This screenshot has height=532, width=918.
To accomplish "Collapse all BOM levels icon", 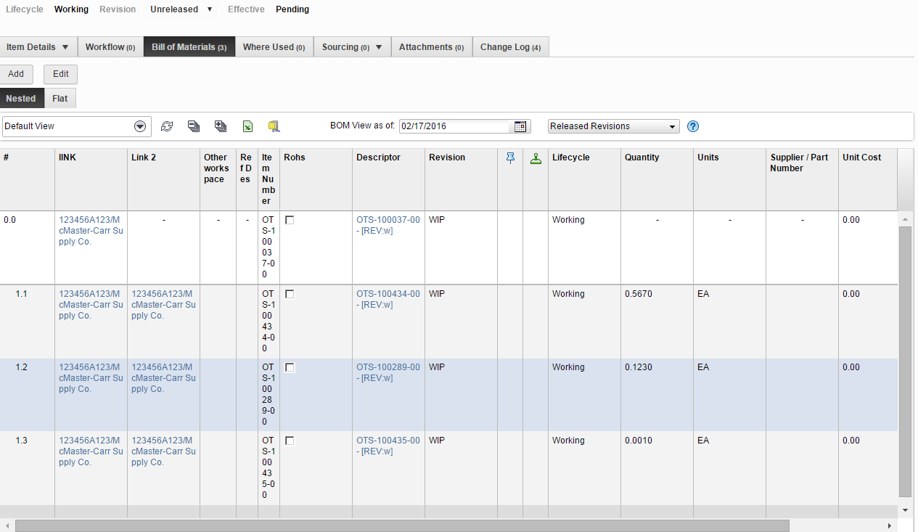I will point(194,126).
